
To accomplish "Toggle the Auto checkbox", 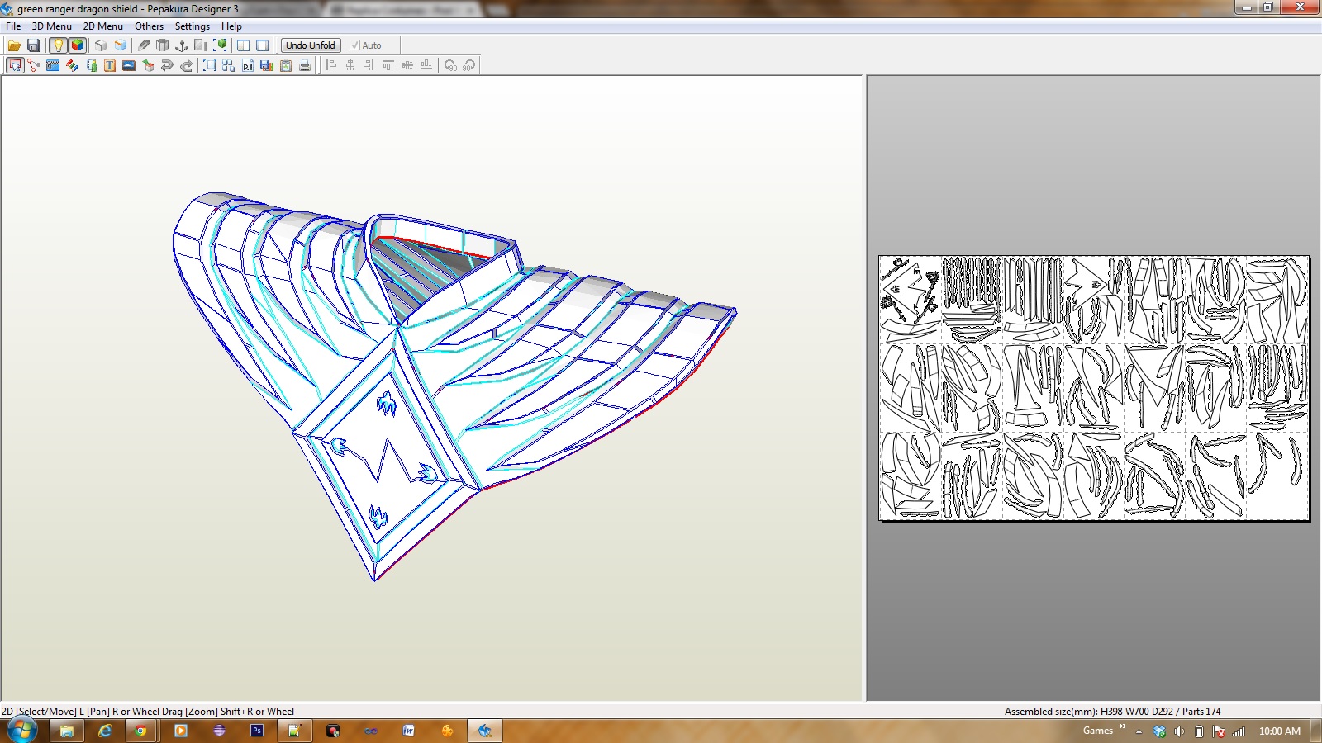I will tap(365, 45).
